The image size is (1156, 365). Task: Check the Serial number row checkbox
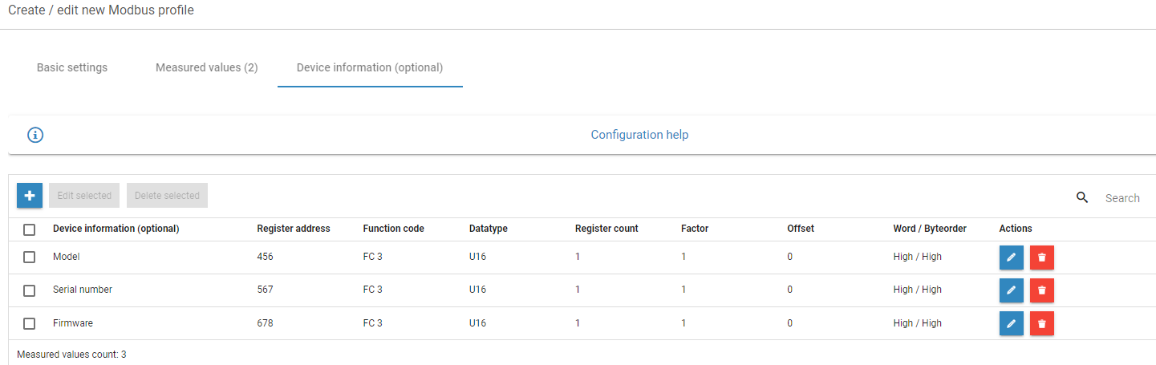tap(30, 290)
